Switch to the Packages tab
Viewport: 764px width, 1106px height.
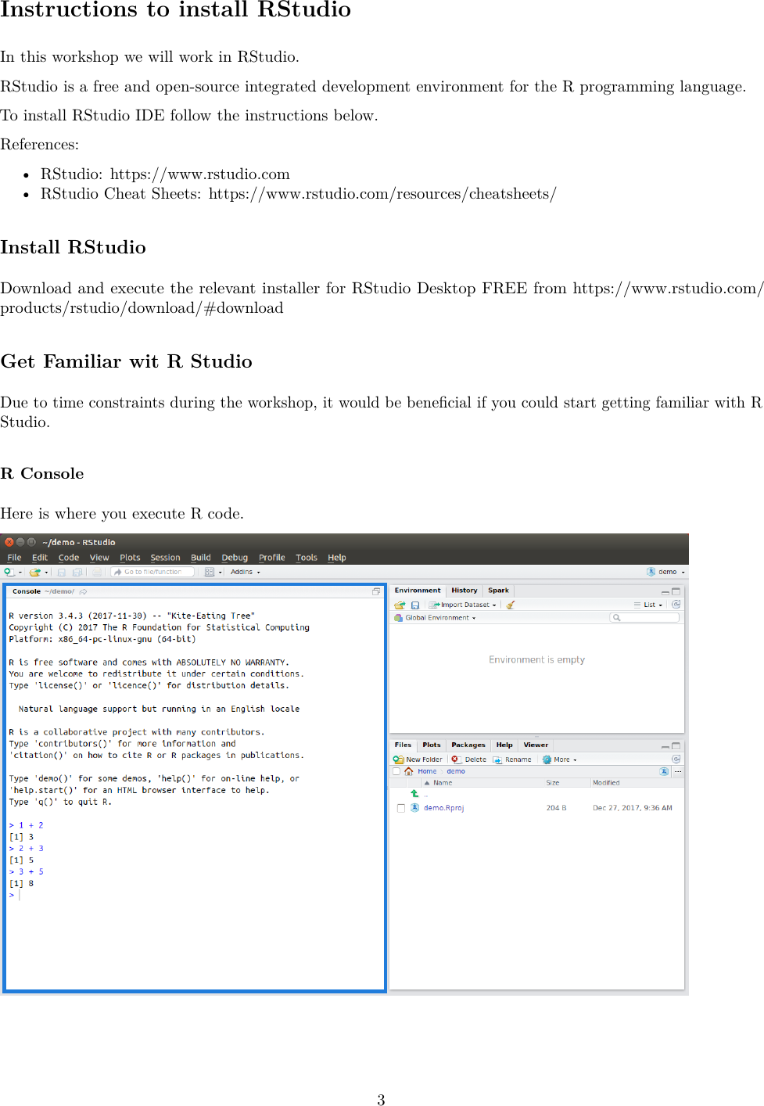(x=468, y=745)
